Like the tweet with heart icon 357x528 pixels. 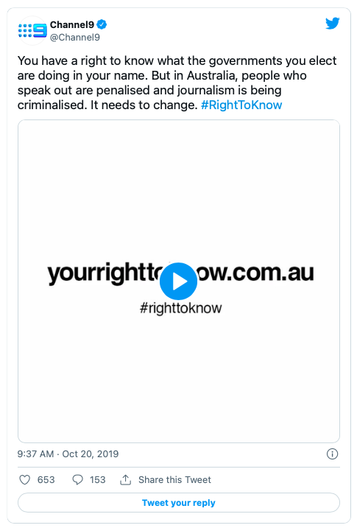tap(24, 479)
